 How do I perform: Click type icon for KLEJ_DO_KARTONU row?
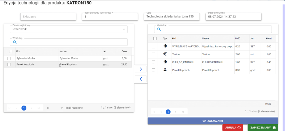(165, 62)
